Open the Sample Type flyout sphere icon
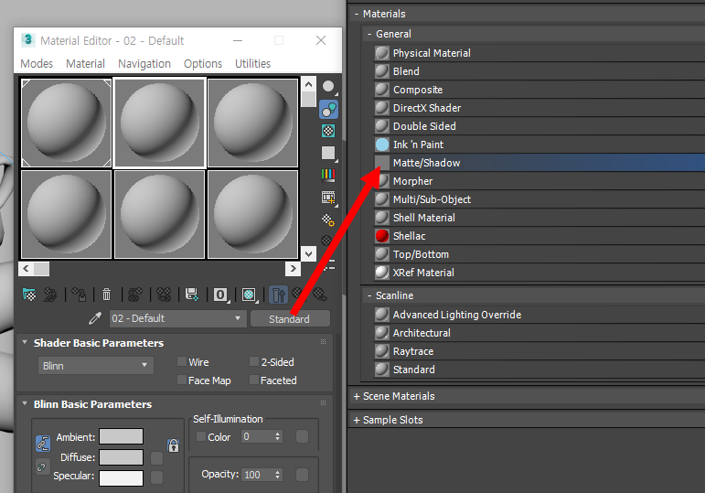The image size is (705, 493). (328, 86)
